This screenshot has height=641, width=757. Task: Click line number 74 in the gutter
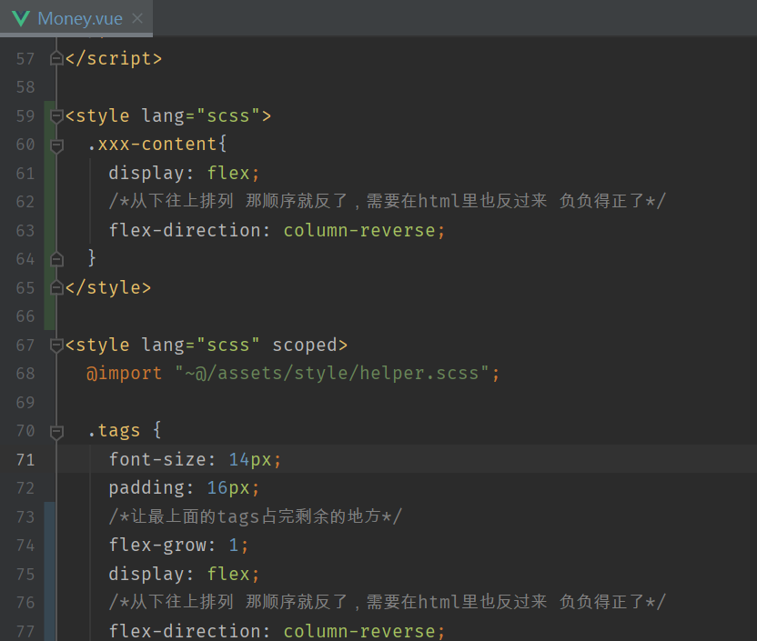click(25, 546)
